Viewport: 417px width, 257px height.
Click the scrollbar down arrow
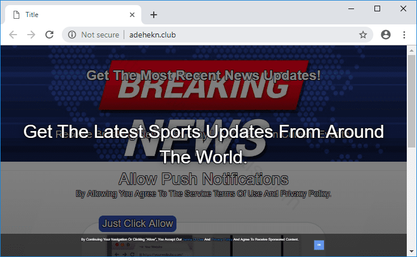pyautogui.click(x=411, y=251)
